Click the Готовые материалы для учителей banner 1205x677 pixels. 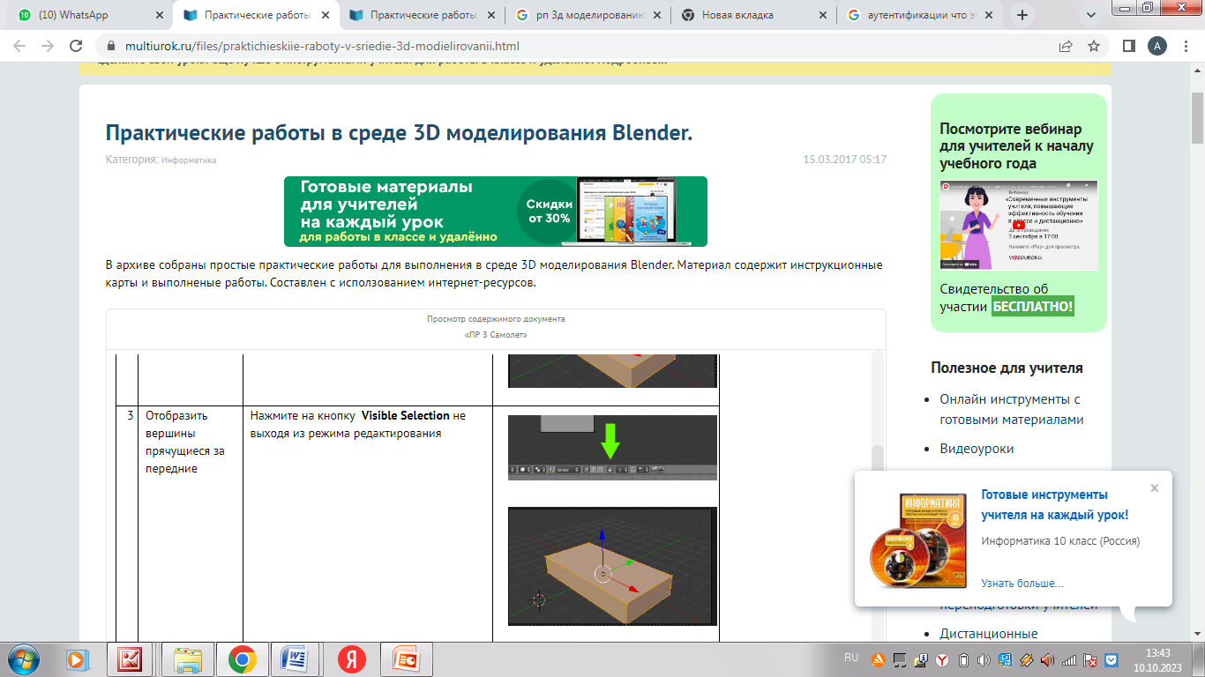pos(496,212)
